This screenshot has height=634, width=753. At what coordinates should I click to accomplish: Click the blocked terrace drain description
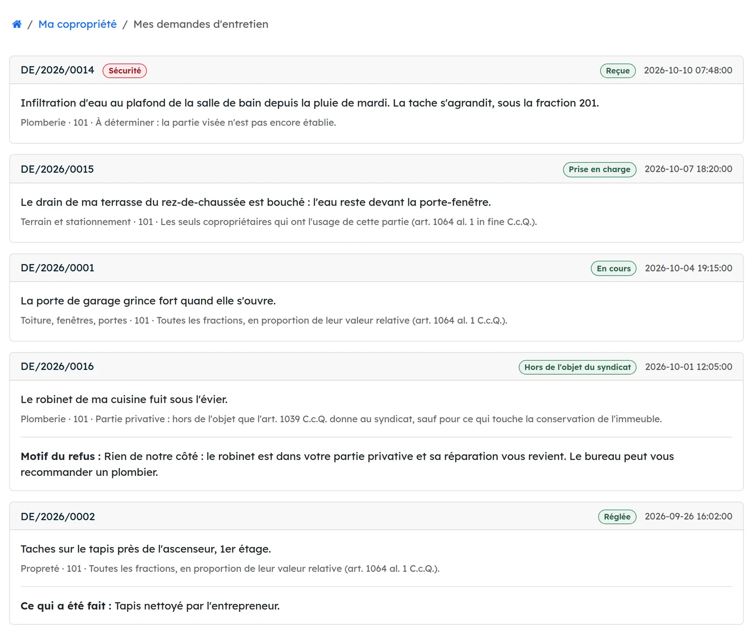(256, 202)
